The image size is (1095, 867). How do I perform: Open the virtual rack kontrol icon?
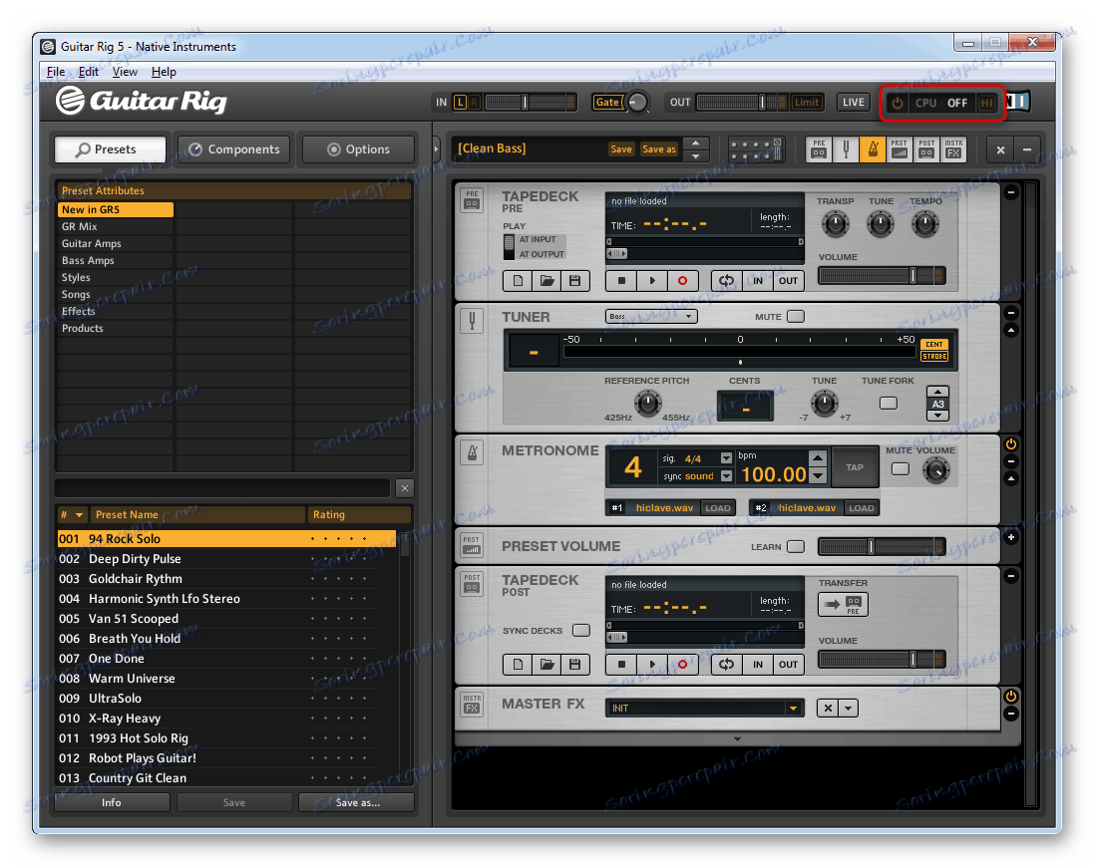point(756,149)
